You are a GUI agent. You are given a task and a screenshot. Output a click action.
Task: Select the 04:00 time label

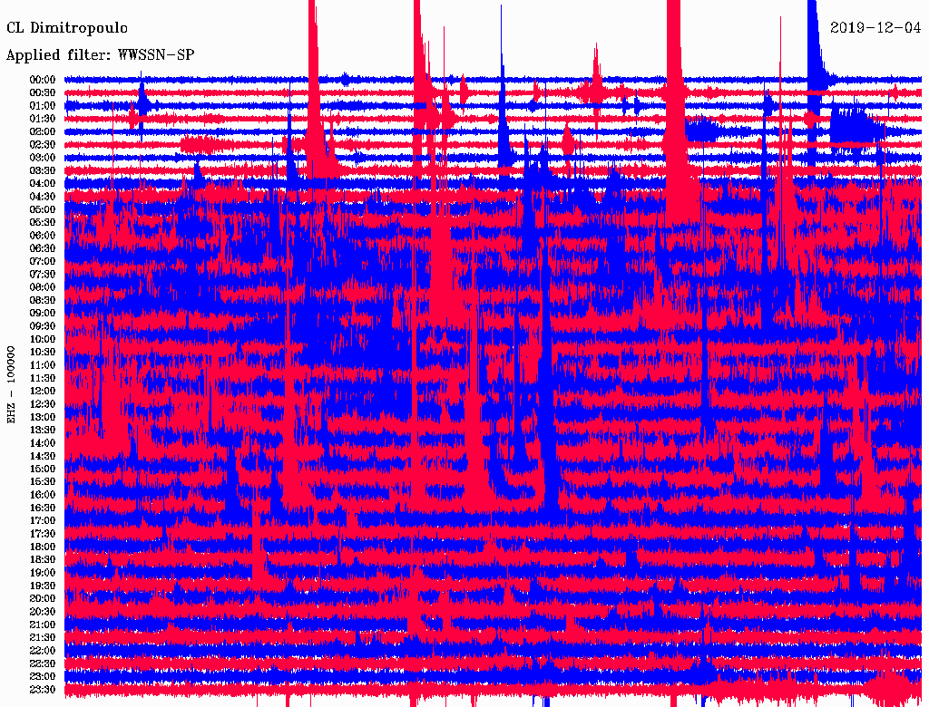[x=42, y=184]
